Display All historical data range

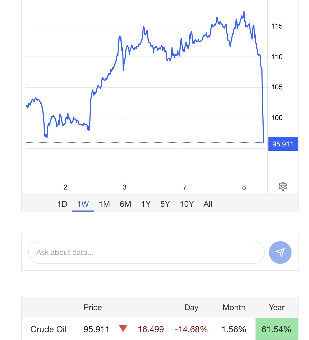pos(208,204)
